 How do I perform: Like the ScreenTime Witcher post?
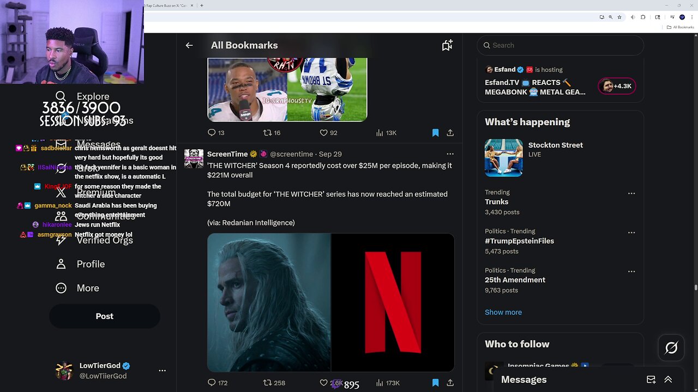point(331,383)
